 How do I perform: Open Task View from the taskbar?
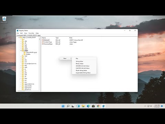(x=73, y=106)
